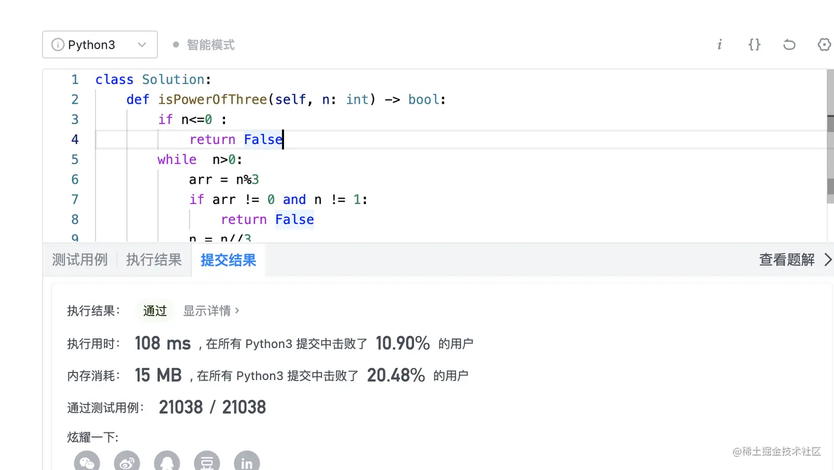Click the curly braces format icon
The height and width of the screenshot is (470, 834).
[x=754, y=45]
